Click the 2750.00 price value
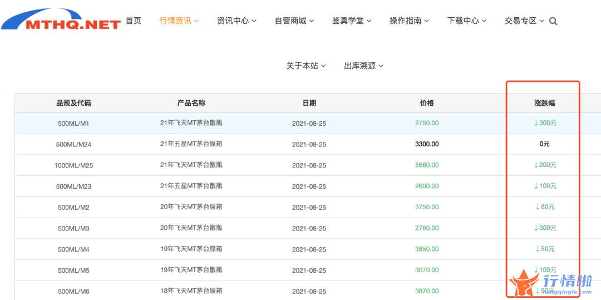601x300 pixels. (x=427, y=124)
